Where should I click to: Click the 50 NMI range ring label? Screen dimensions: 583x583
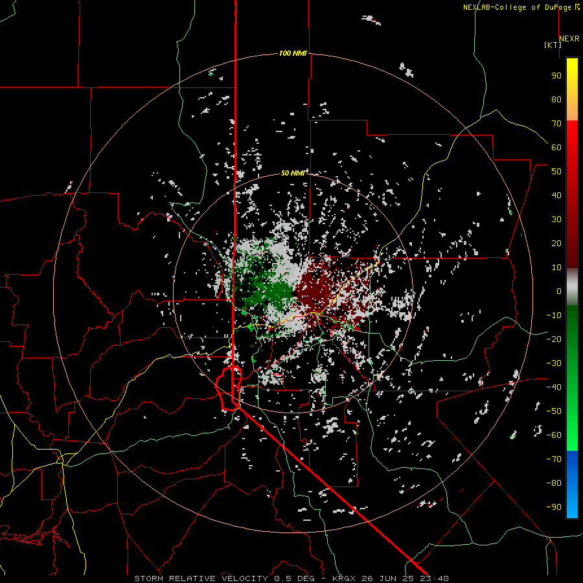293,173
